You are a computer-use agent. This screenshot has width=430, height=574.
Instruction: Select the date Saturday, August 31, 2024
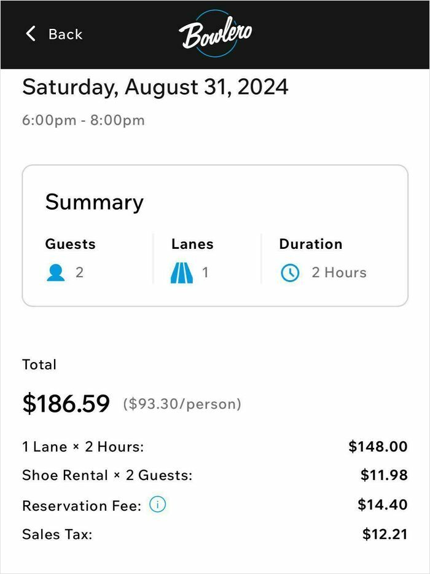tap(155, 87)
